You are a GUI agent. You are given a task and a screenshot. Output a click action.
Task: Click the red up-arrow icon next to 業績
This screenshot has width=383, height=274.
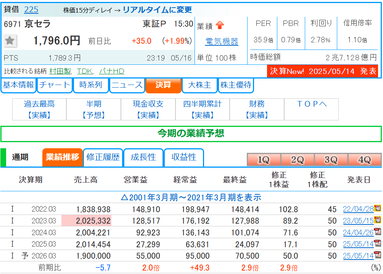tap(220, 25)
